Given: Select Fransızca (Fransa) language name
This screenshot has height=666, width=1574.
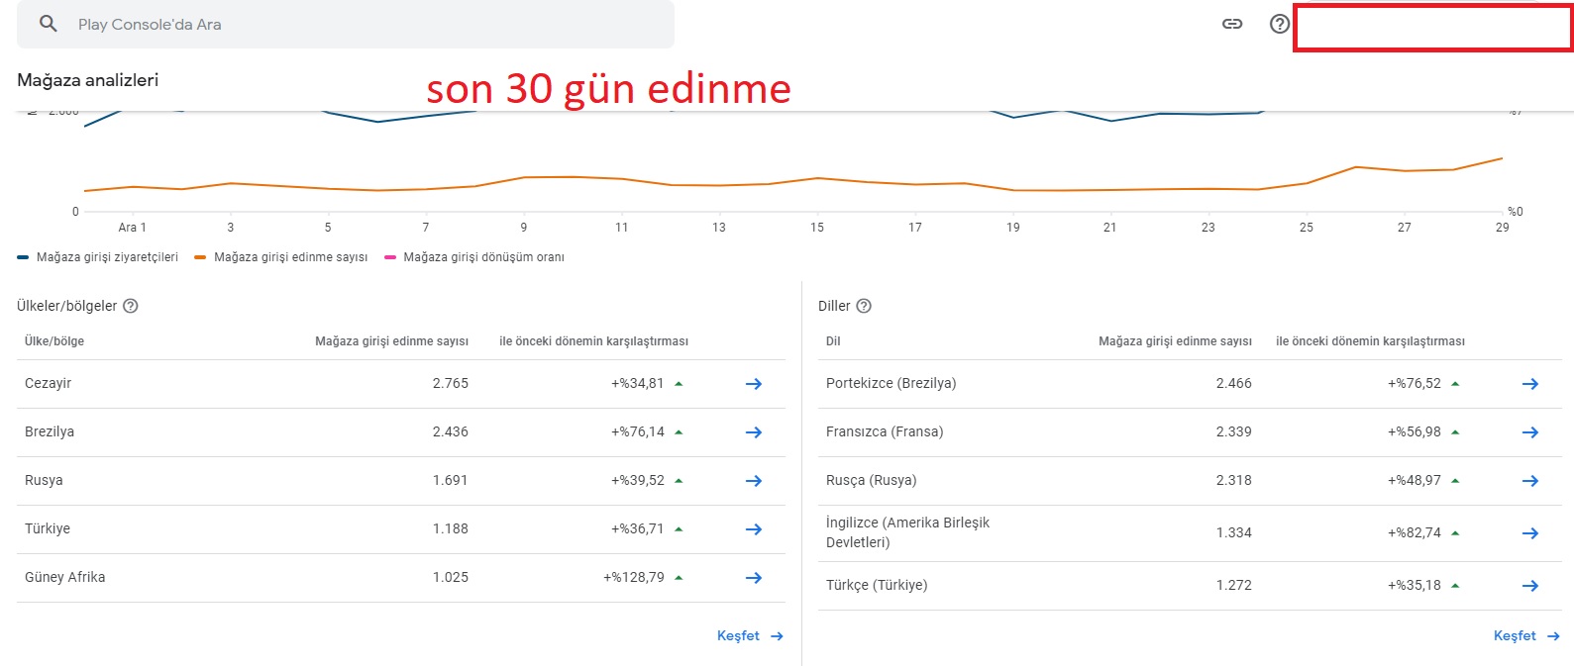Looking at the screenshot, I should click(x=885, y=431).
